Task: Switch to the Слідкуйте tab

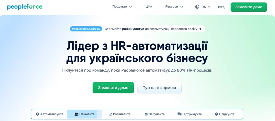Action: click(225, 114)
